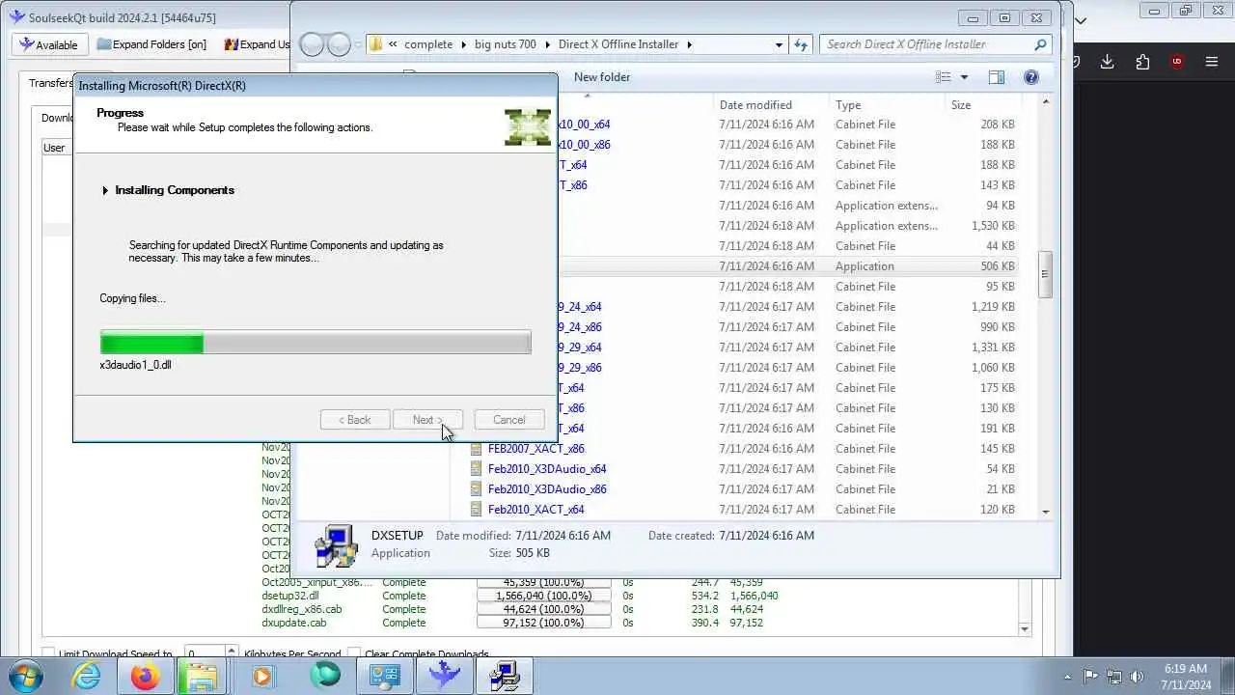This screenshot has height=695, width=1235.
Task: Expand arrow after 'Direct X Offline Installer' breadcrumb
Action: pos(690,44)
